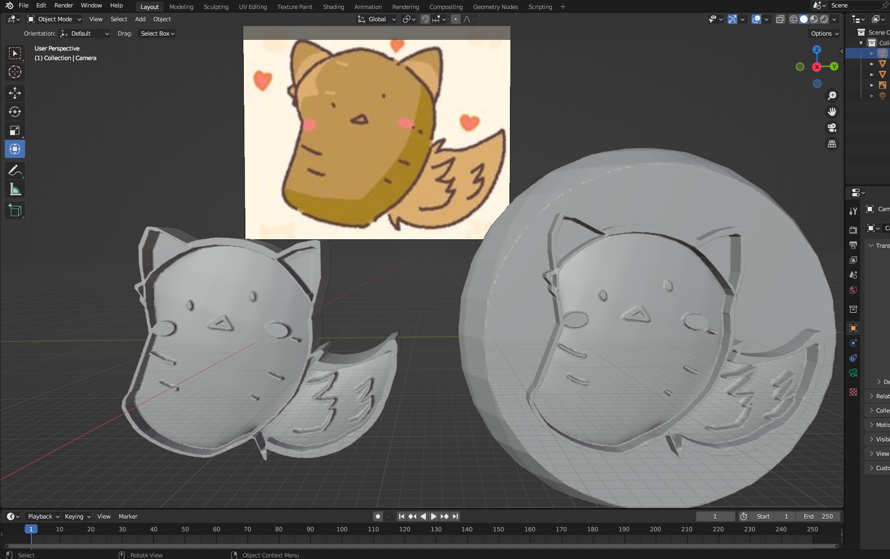Open the pivot point dropdown
The height and width of the screenshot is (559, 890).
point(409,19)
